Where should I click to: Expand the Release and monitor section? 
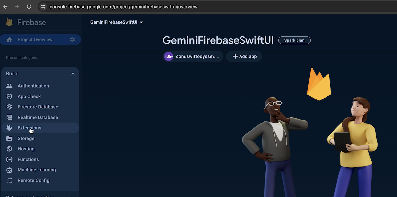click(73, 196)
